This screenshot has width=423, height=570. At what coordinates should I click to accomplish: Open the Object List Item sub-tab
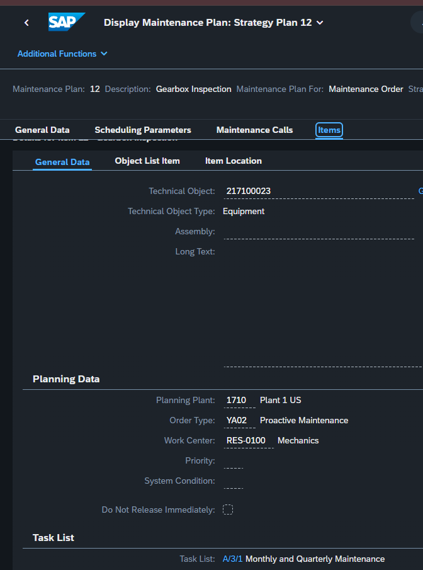coord(147,161)
